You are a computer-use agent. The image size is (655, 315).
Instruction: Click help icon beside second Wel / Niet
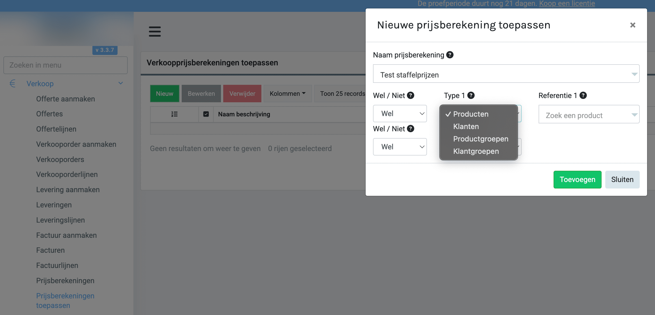click(411, 128)
